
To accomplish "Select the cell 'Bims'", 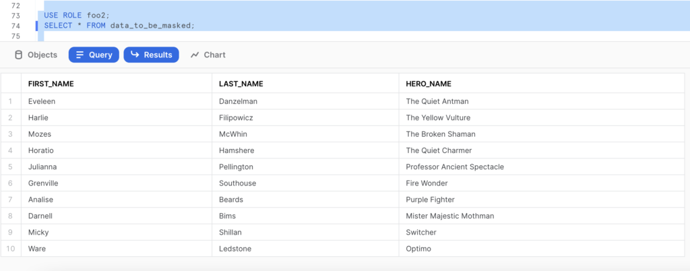I will click(x=305, y=216).
